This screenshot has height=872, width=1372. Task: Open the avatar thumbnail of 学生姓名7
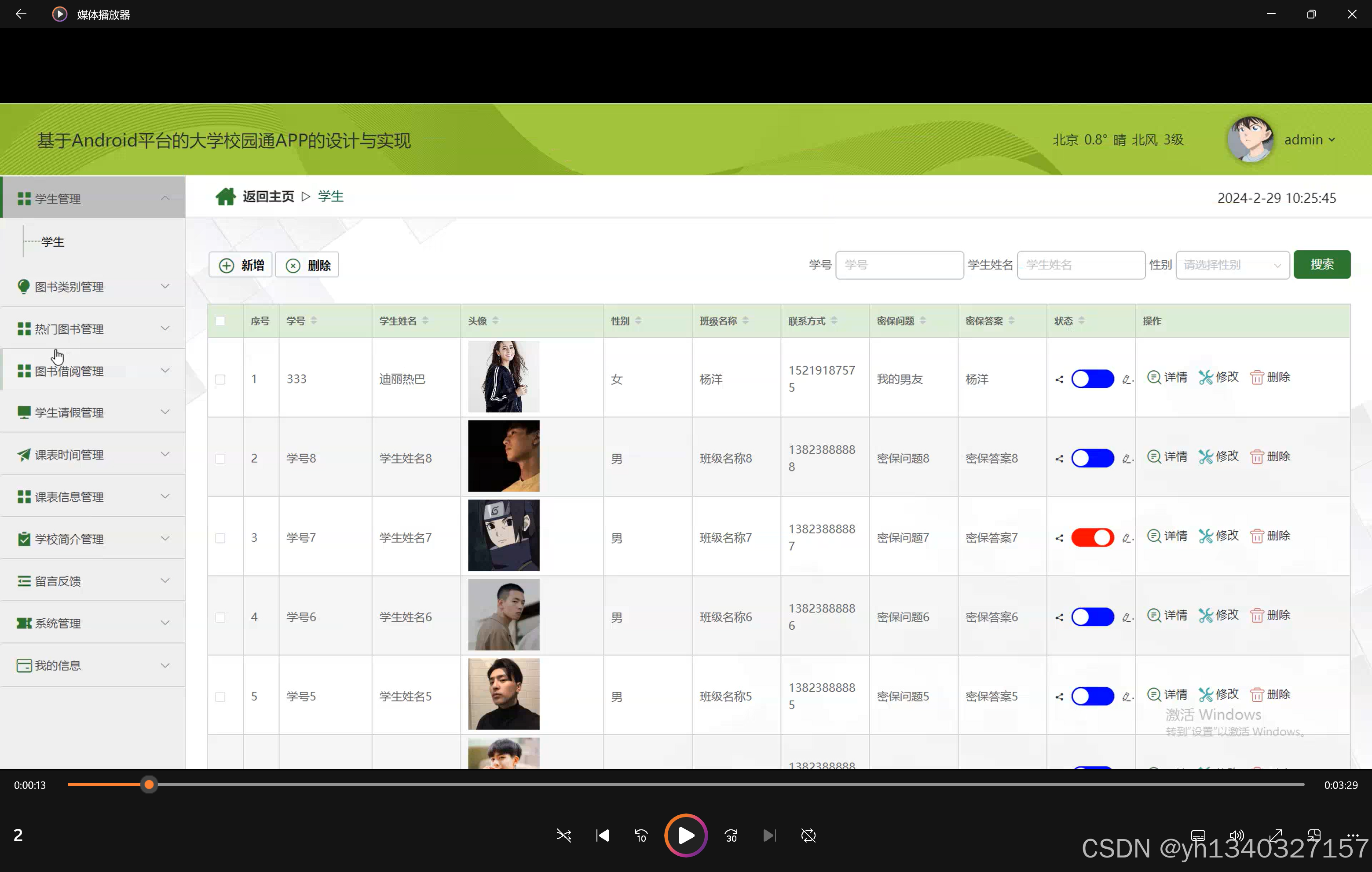click(x=504, y=536)
